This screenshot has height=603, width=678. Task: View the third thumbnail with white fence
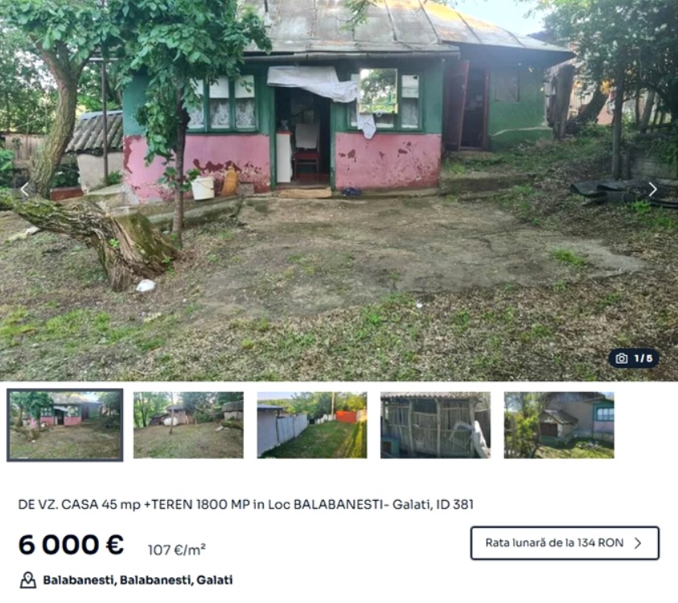click(312, 425)
